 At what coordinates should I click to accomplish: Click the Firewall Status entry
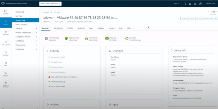tap(56, 62)
